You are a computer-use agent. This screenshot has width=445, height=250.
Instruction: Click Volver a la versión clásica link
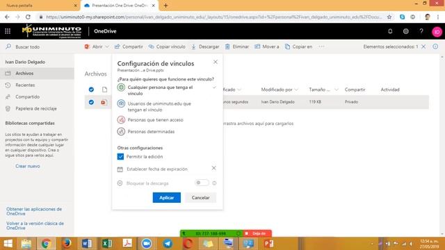click(35, 226)
